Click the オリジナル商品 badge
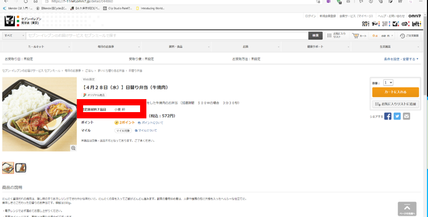This screenshot has width=428, height=217. (x=94, y=95)
